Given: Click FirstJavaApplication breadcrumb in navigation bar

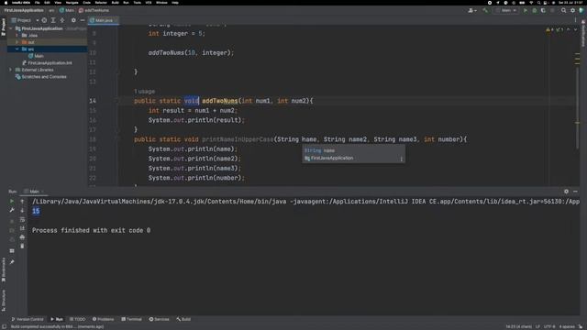Looking at the screenshot, I should (24, 10).
